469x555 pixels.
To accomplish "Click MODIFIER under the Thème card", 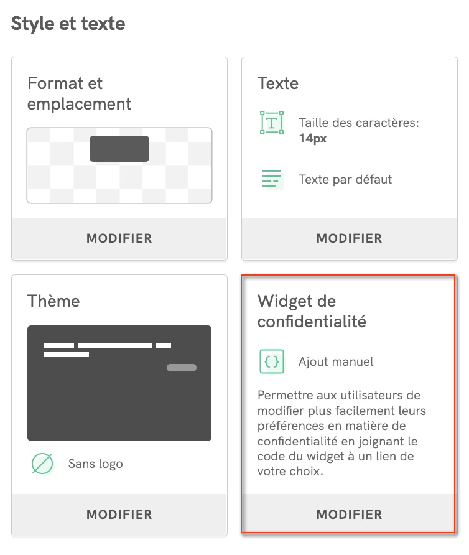I will 119,515.
